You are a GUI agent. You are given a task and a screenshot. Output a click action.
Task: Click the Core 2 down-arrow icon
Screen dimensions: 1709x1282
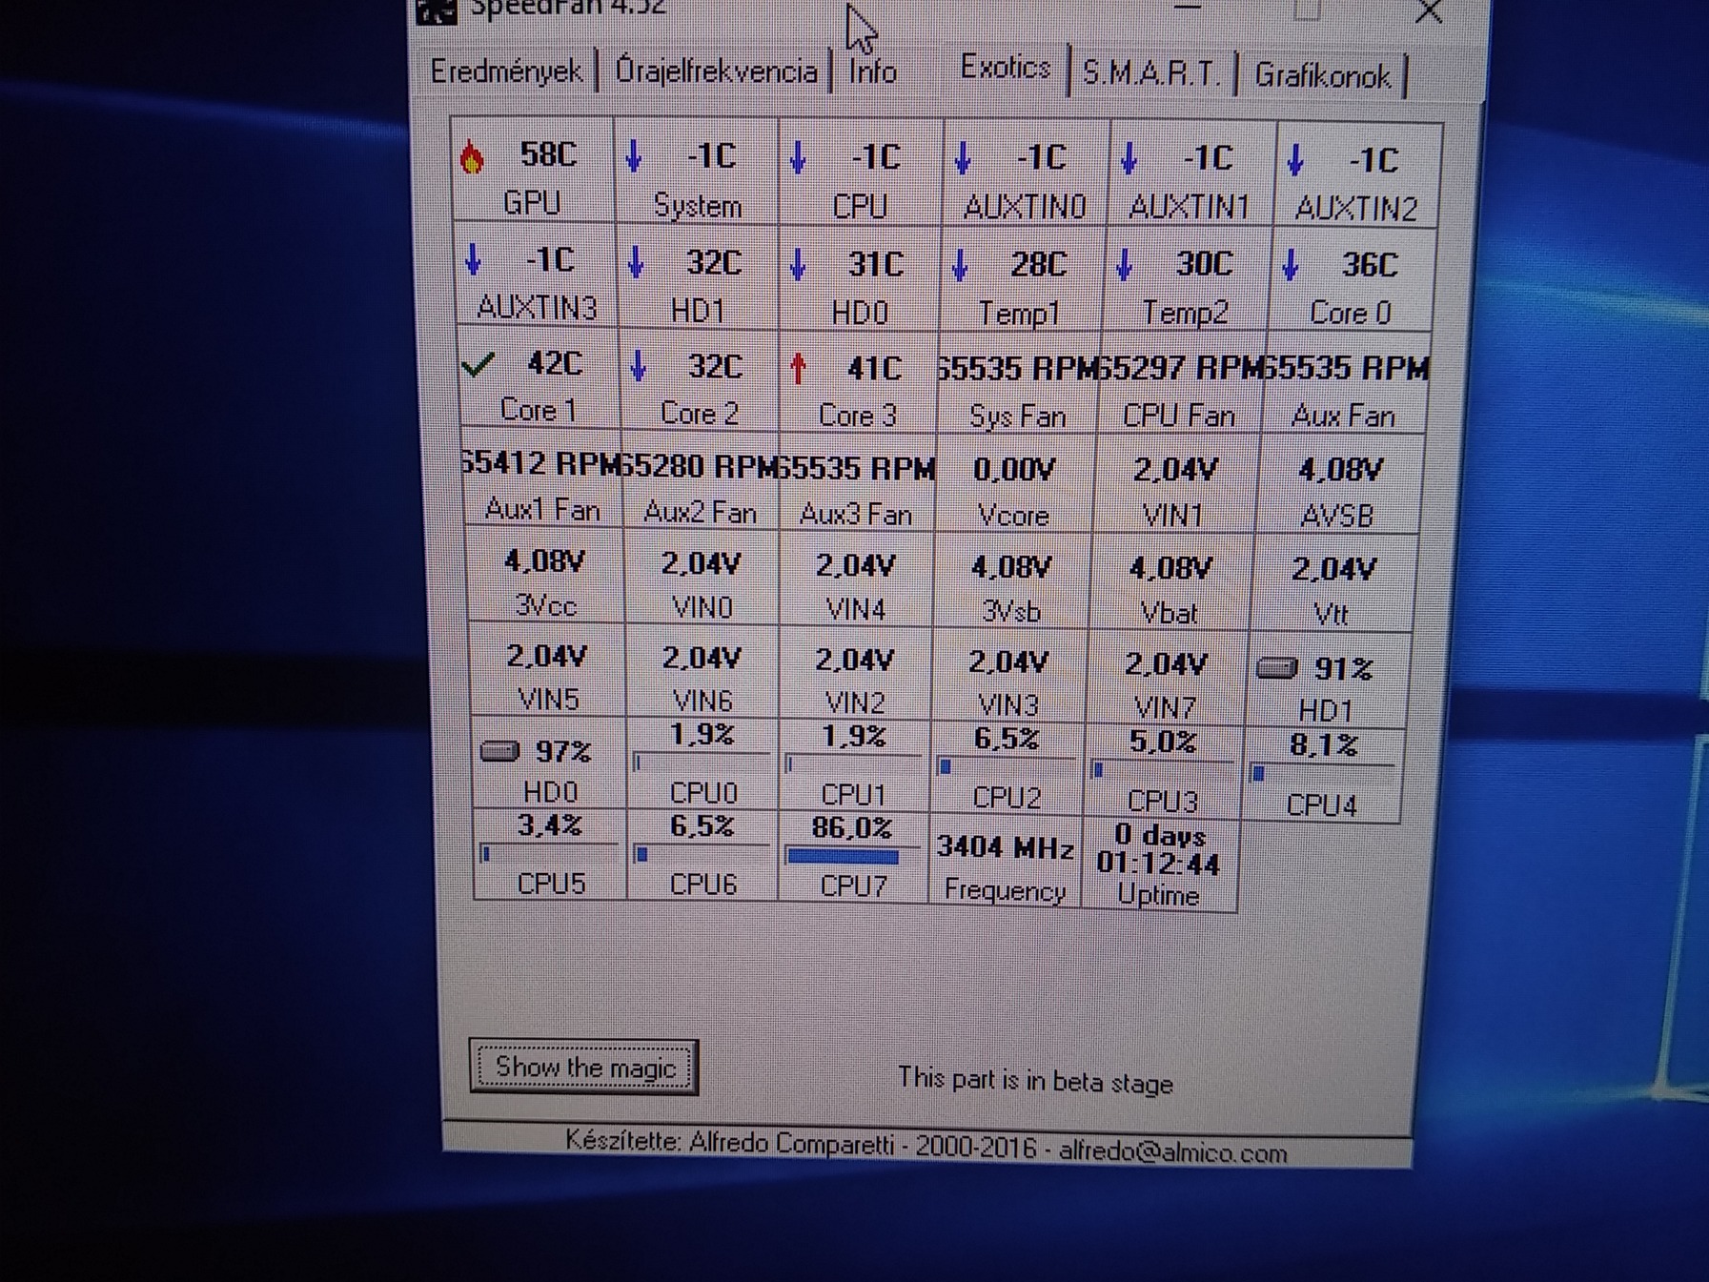pyautogui.click(x=639, y=366)
